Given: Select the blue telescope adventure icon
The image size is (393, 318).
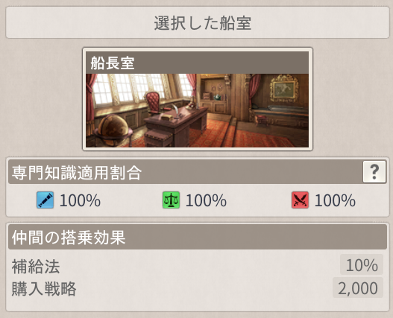Looking at the screenshot, I should [45, 200].
